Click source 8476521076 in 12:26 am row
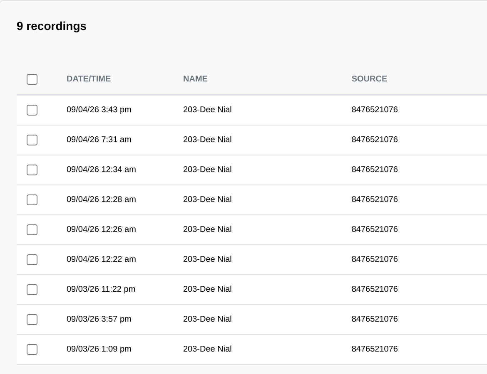This screenshot has height=374, width=487. point(375,229)
